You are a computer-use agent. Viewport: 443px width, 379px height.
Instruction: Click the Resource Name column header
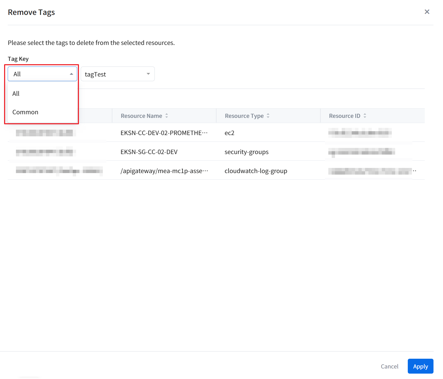point(141,116)
